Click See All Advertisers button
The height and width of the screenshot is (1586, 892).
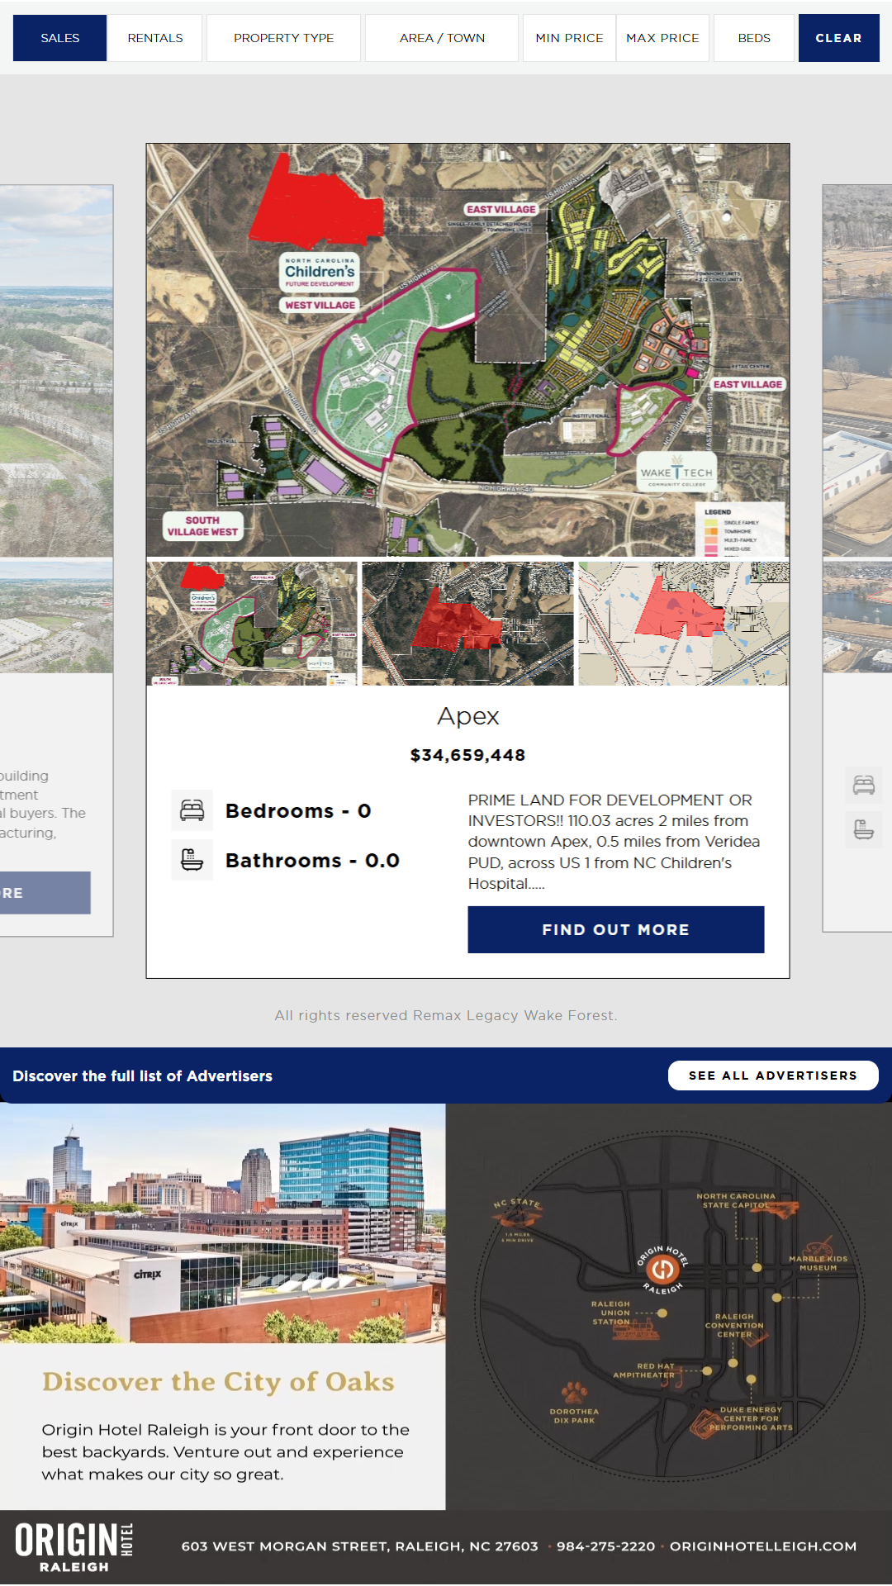click(x=772, y=1076)
